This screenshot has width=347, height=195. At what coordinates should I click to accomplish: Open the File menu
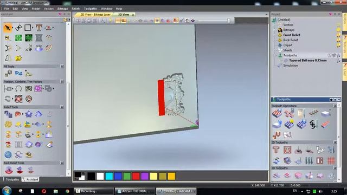pos(7,9)
